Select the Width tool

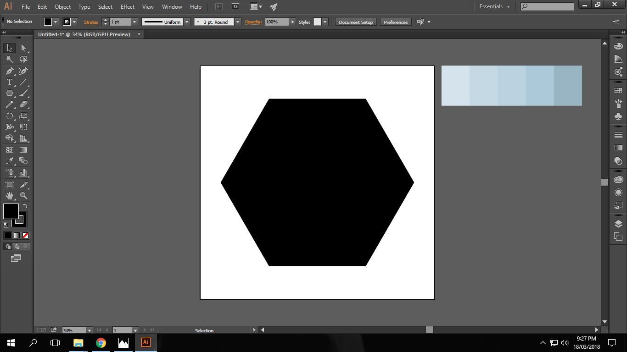10,127
